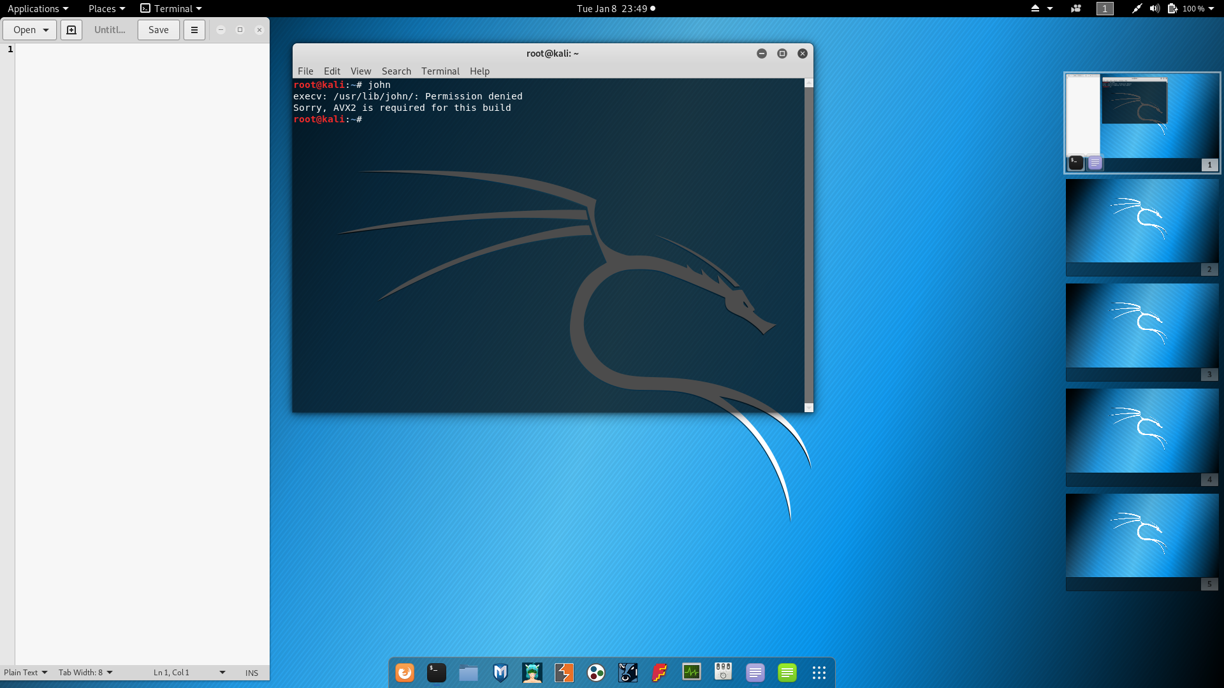The image size is (1224, 688).
Task: Open the text editor hamburger menu
Action: [x=194, y=30]
